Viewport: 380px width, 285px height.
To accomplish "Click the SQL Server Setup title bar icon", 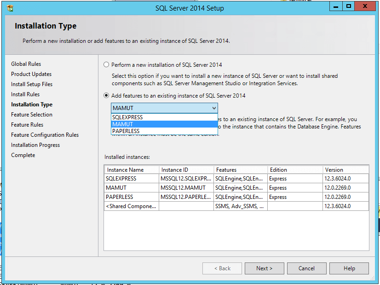I will click(x=11, y=8).
